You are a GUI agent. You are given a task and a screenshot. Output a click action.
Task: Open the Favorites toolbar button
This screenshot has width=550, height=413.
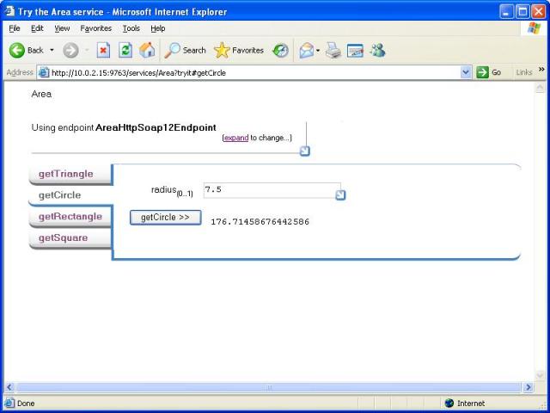coord(239,50)
